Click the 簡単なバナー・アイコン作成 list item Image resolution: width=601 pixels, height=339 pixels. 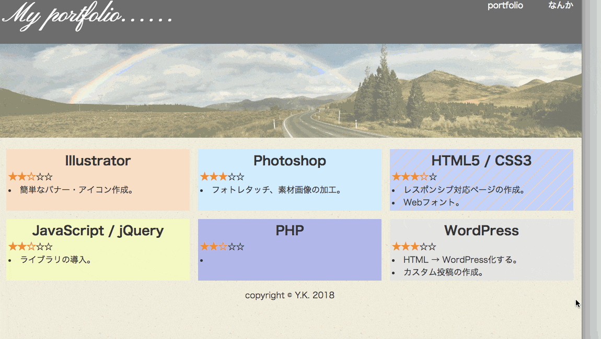point(77,190)
